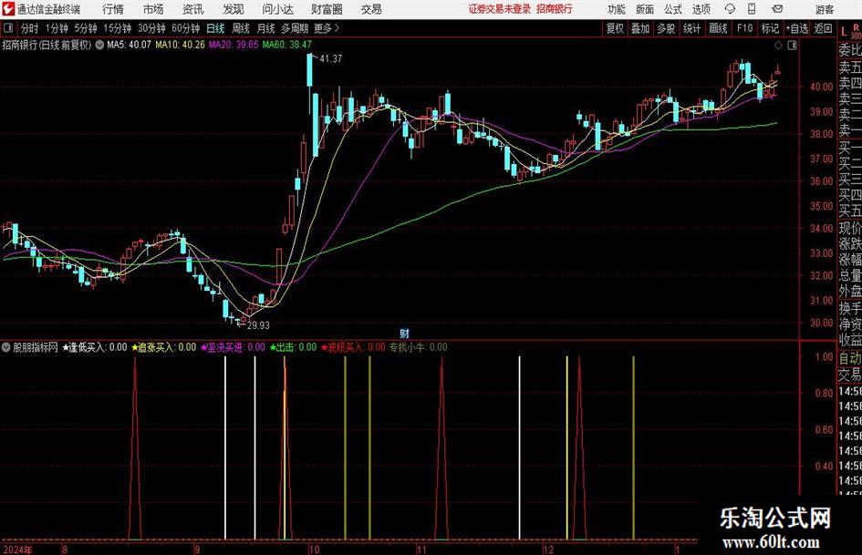The width and height of the screenshot is (862, 555).
Task: Click the 2024年 timeline label
Action: 17,550
